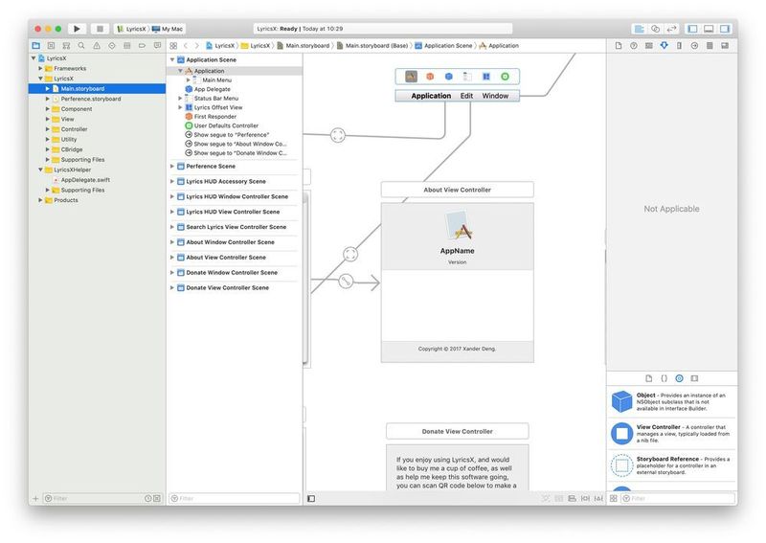Go forward in editor history

197,45
